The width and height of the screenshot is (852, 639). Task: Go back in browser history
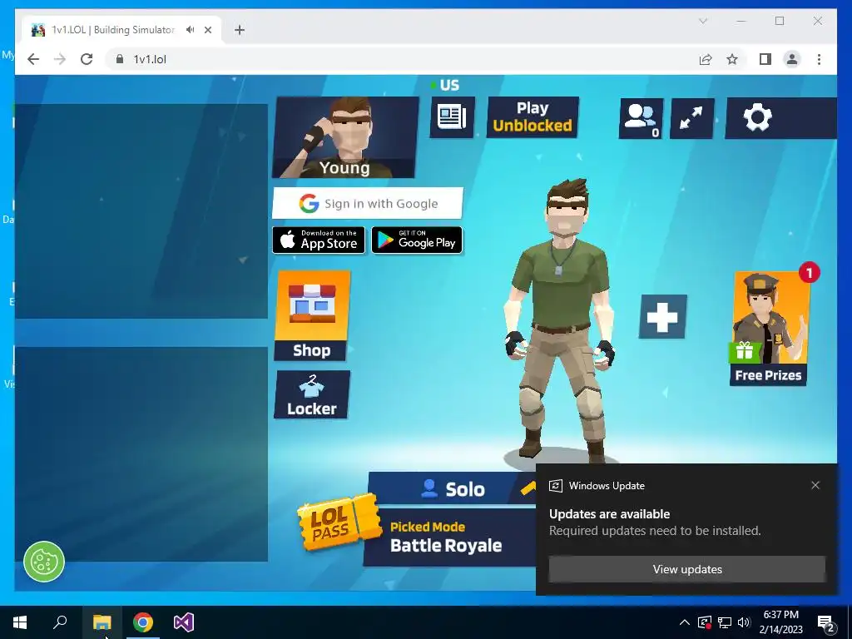pos(33,59)
